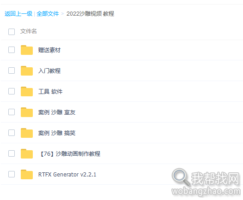The height and width of the screenshot is (200, 243).
Task: Check the box for 案例 沙雕 室友
Action: (12, 112)
